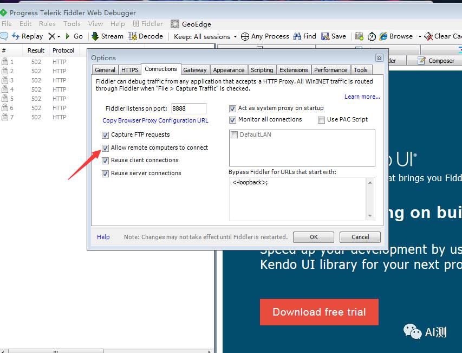This screenshot has height=353, width=462.
Task: Select the Replay icon in the toolbar
Action: click(27, 36)
